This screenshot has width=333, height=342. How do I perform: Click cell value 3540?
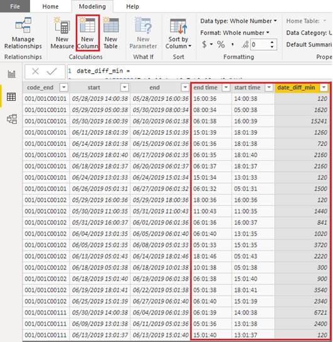click(x=320, y=290)
